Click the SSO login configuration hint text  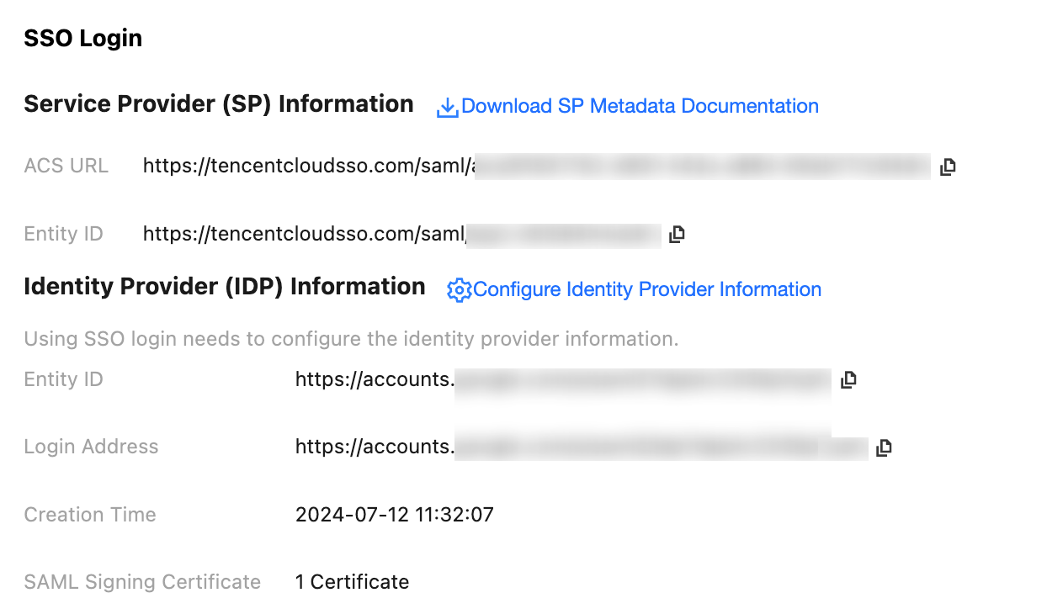351,340
